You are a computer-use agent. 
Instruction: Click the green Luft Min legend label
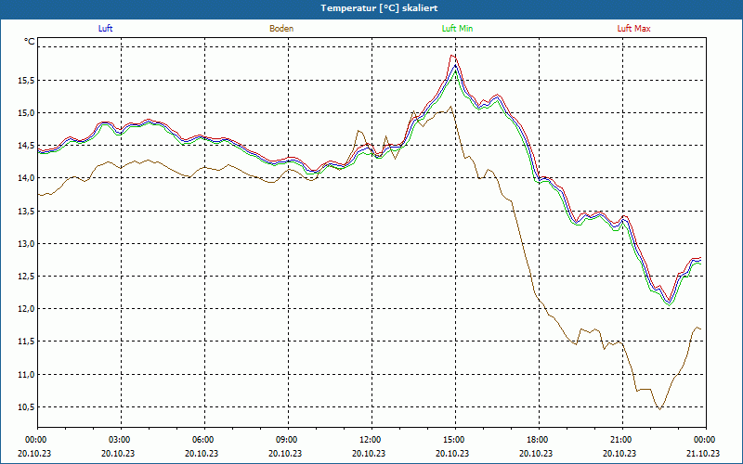click(457, 29)
